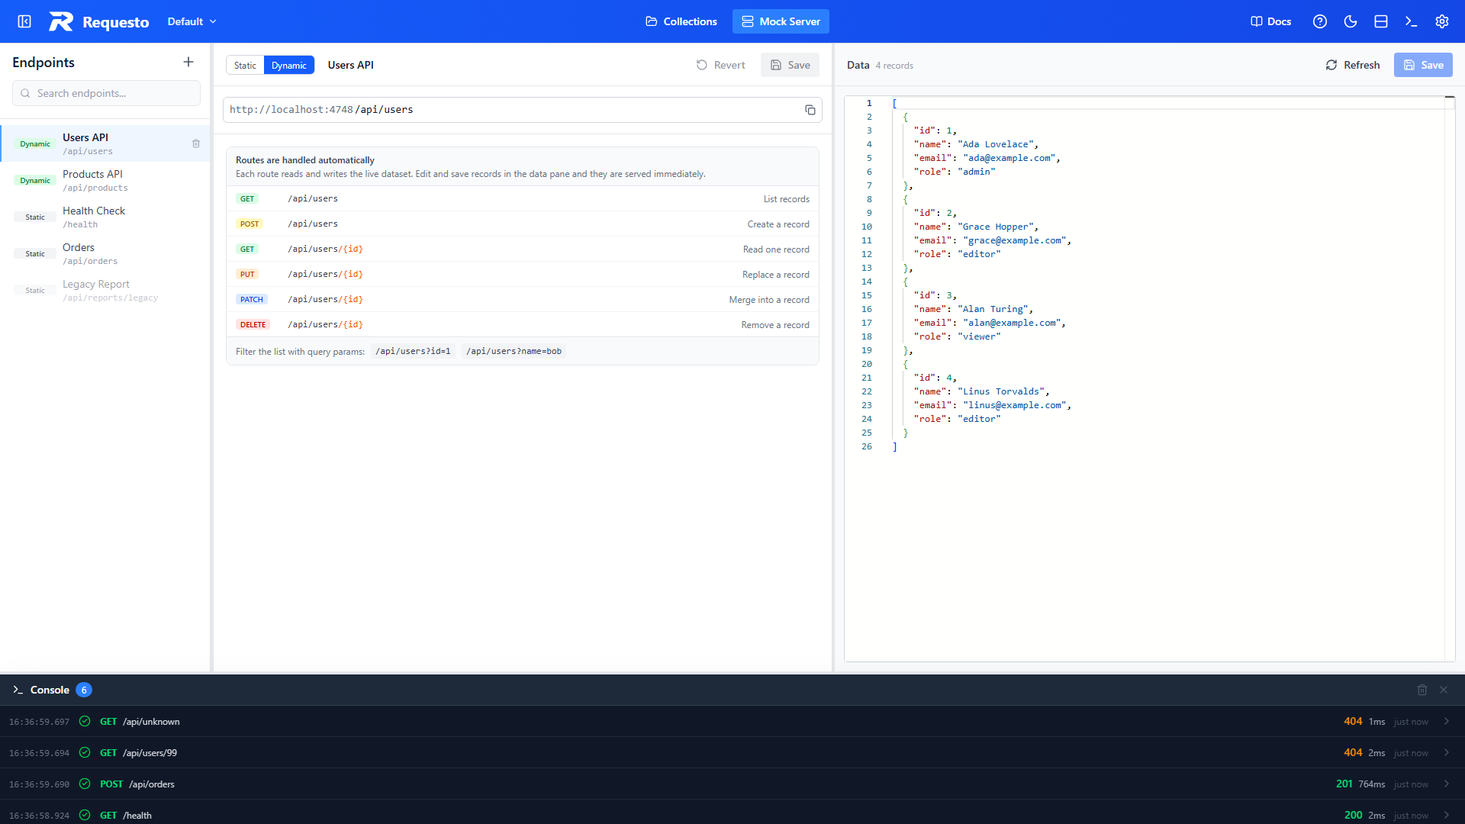The image size is (1465, 824).
Task: Close the Console panel
Action: pos(1444,690)
